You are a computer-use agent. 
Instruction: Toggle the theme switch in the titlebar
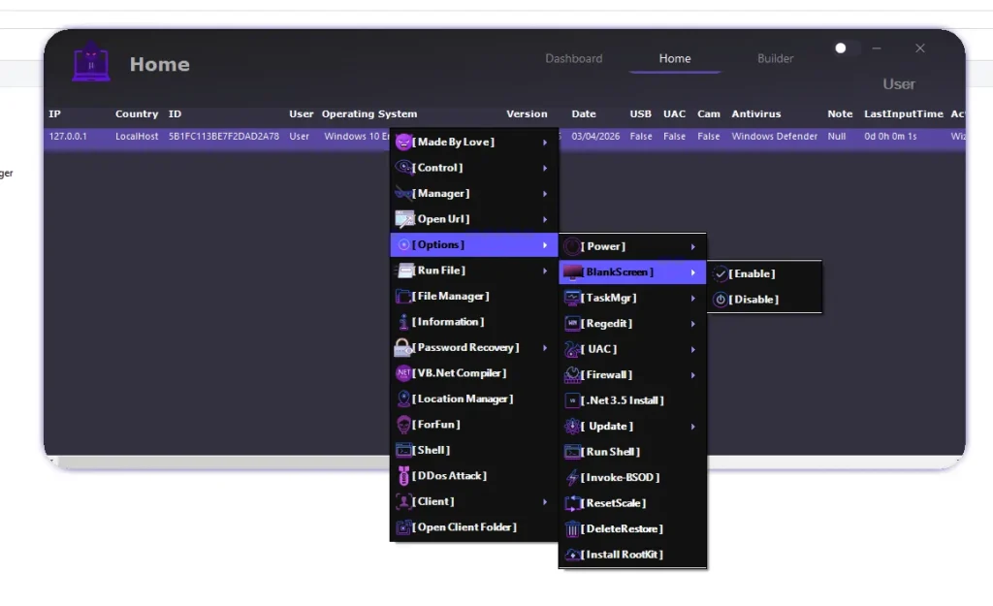click(843, 48)
